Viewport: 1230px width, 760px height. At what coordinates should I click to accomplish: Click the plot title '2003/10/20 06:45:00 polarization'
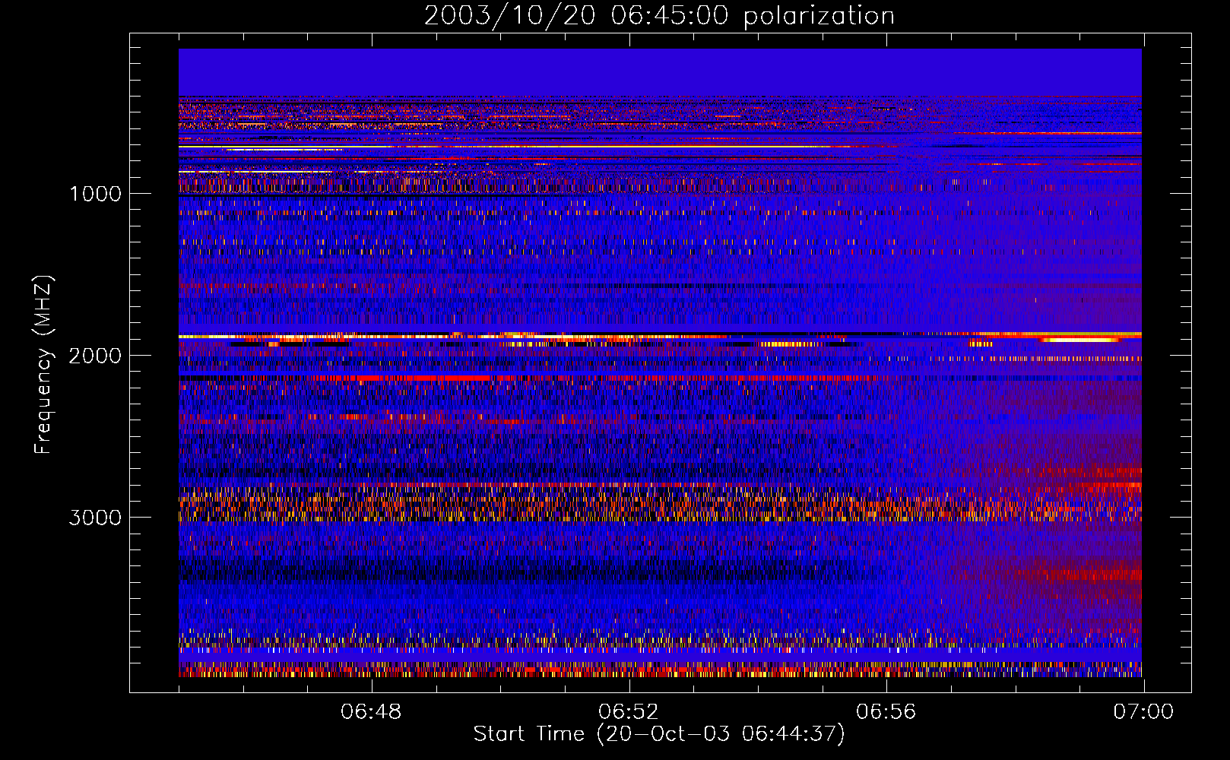click(x=659, y=16)
